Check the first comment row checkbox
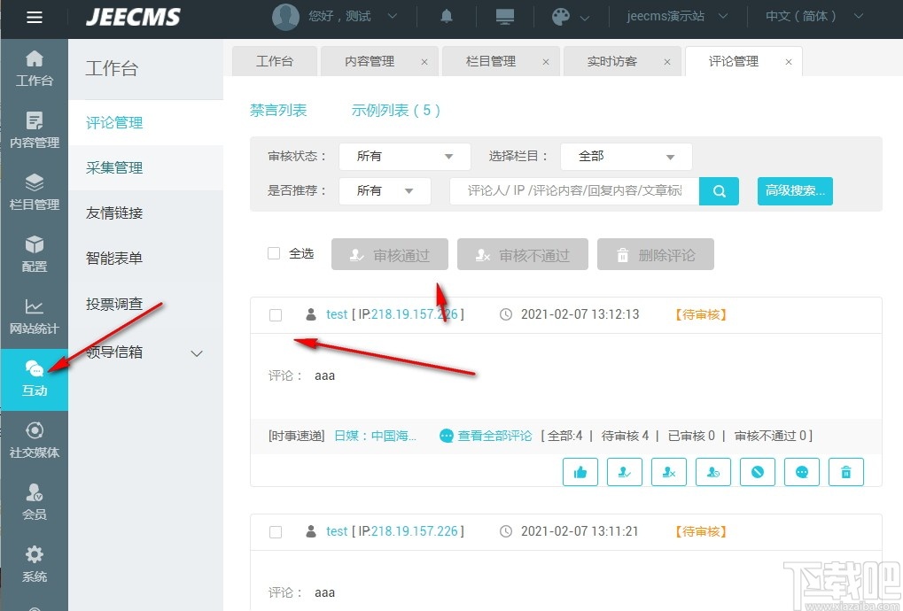The image size is (903, 611). 276,314
